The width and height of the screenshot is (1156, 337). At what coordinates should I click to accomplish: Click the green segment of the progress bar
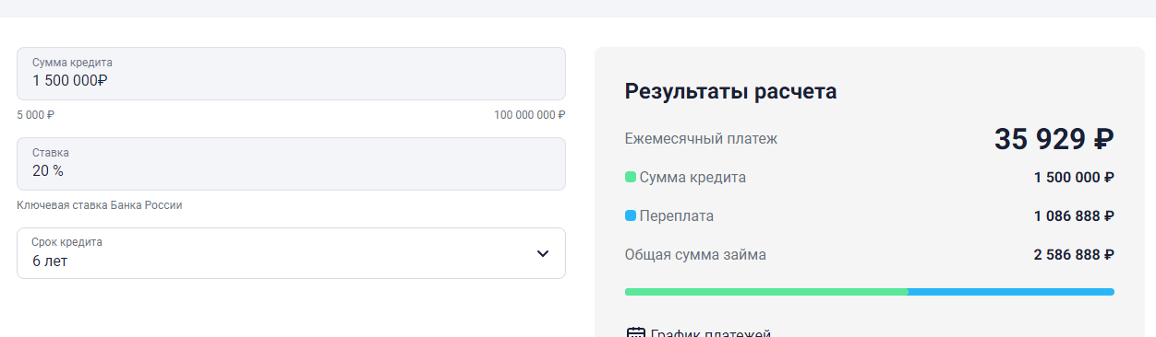coord(766,292)
